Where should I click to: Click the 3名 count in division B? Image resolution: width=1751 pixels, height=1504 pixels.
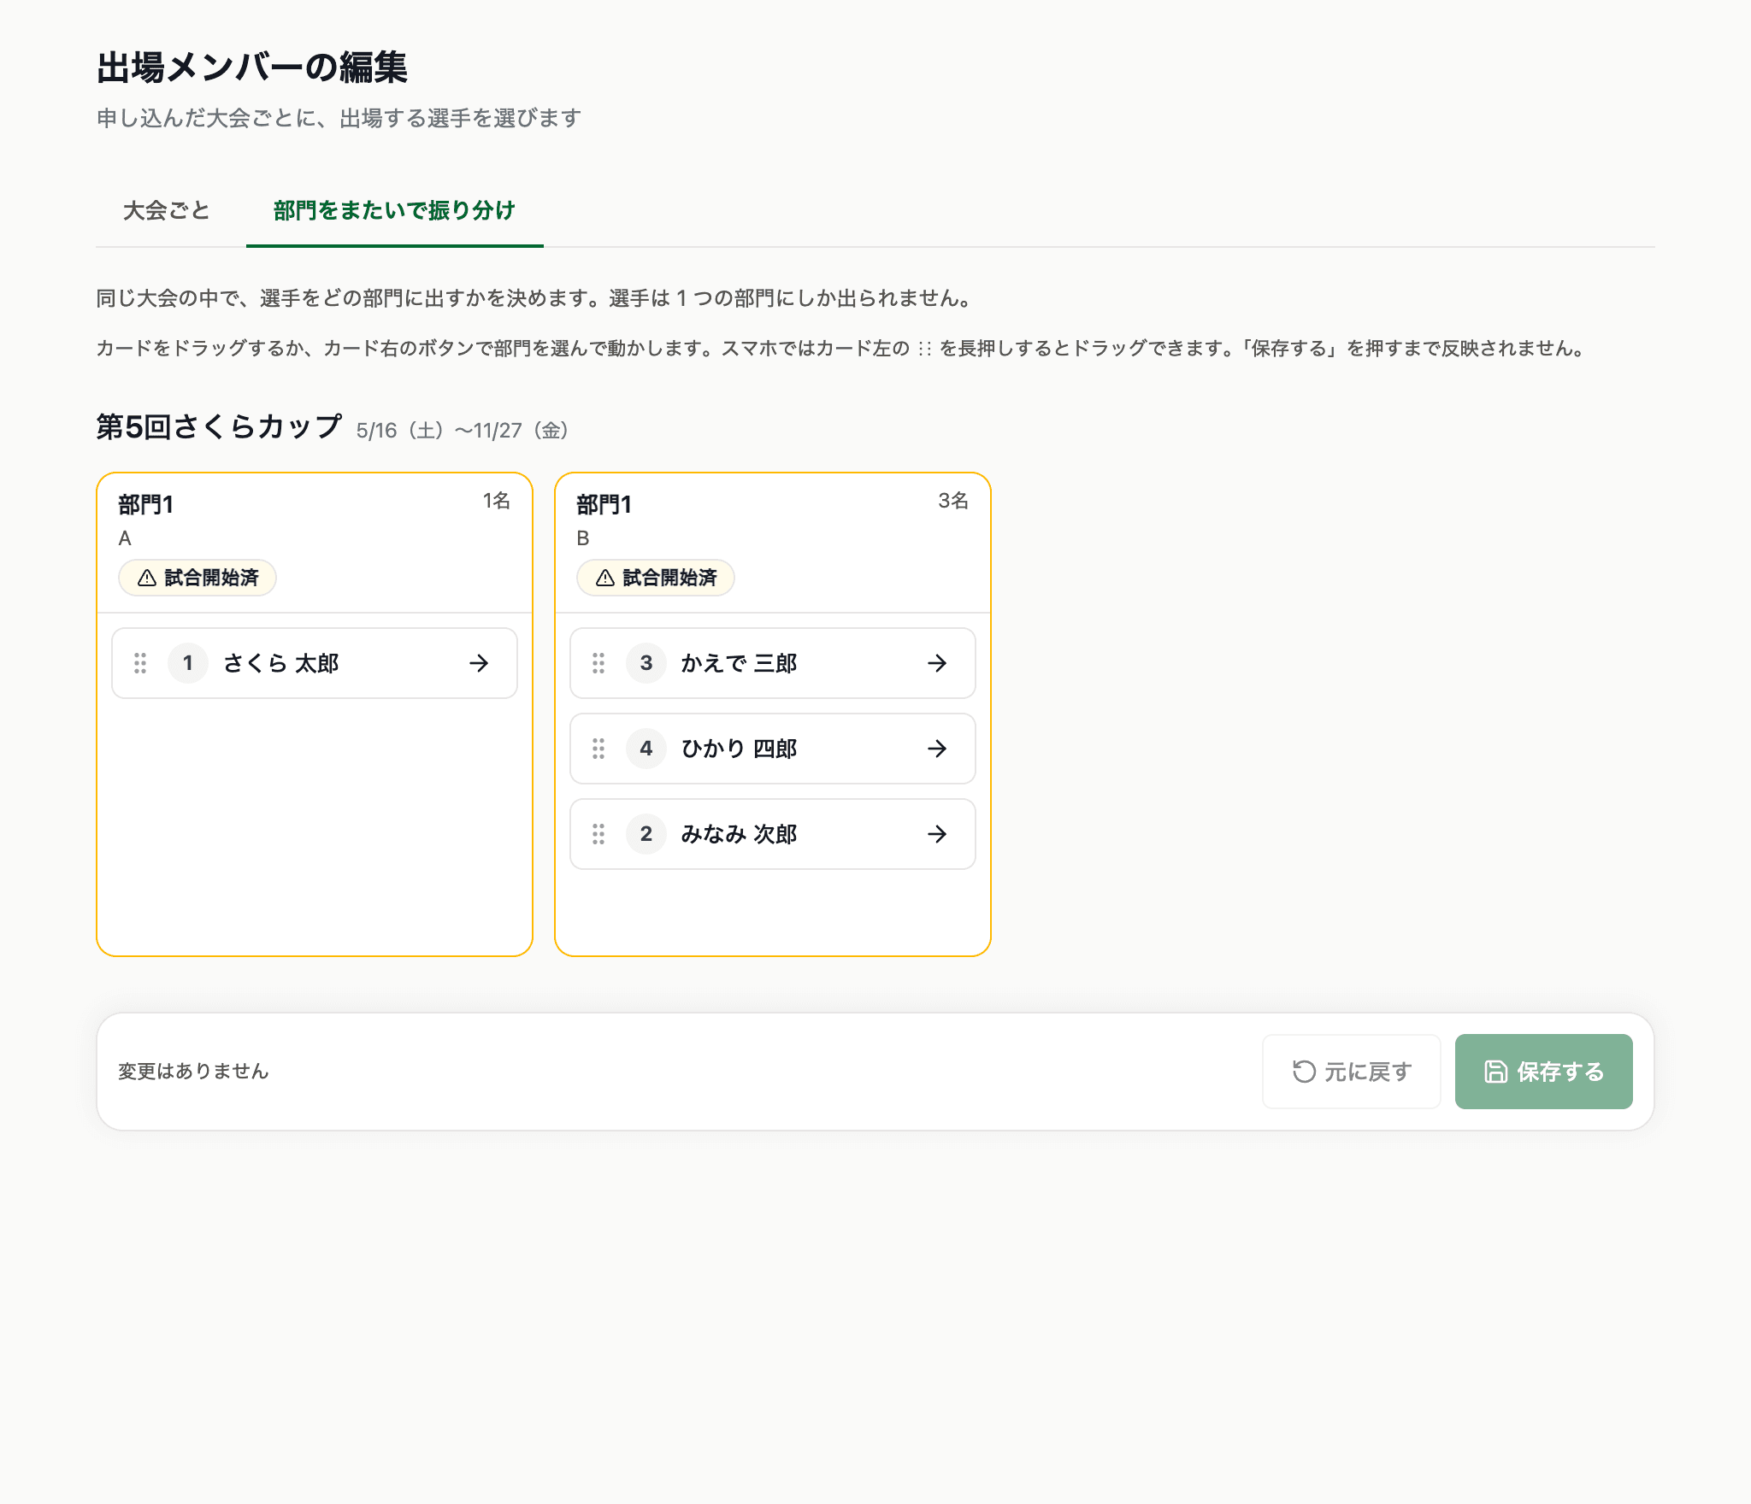(x=953, y=501)
